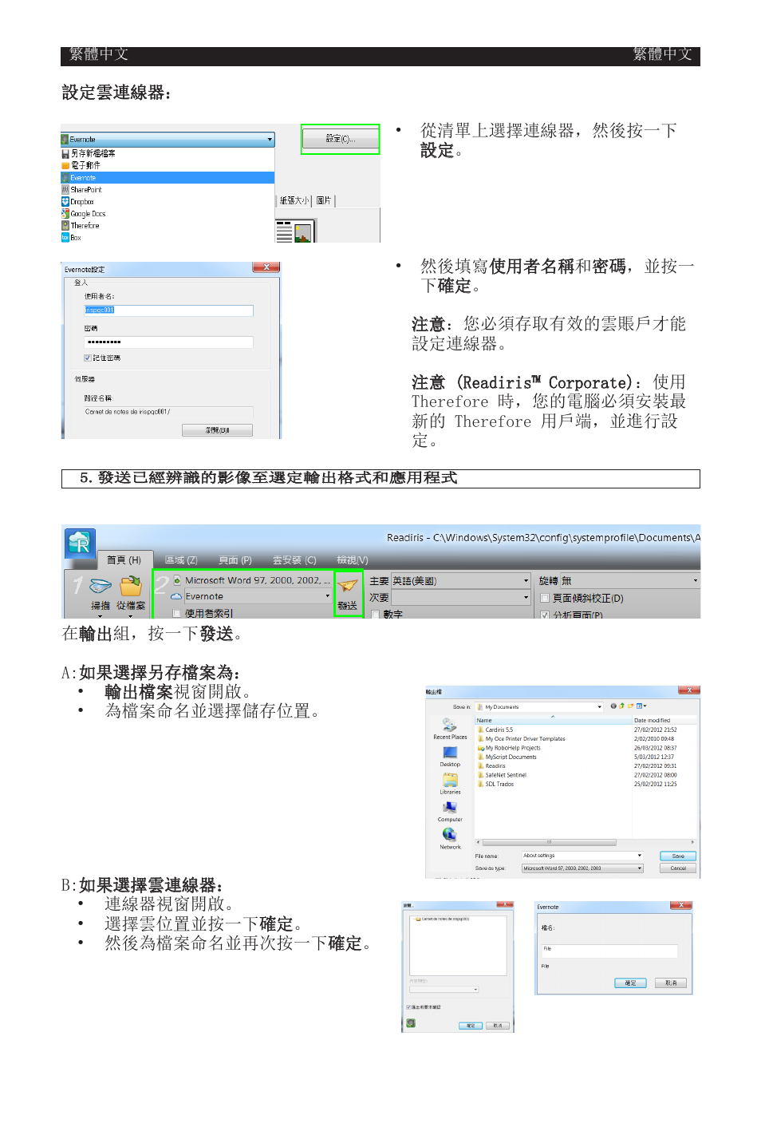
Task: Toggle the 頁面傾斜校正(D) checkbox
Action: pos(545,598)
